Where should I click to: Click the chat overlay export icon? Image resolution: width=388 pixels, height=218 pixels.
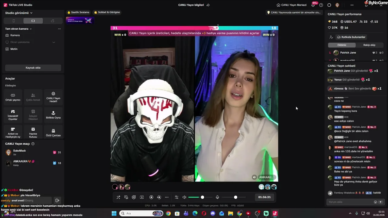(57, 200)
